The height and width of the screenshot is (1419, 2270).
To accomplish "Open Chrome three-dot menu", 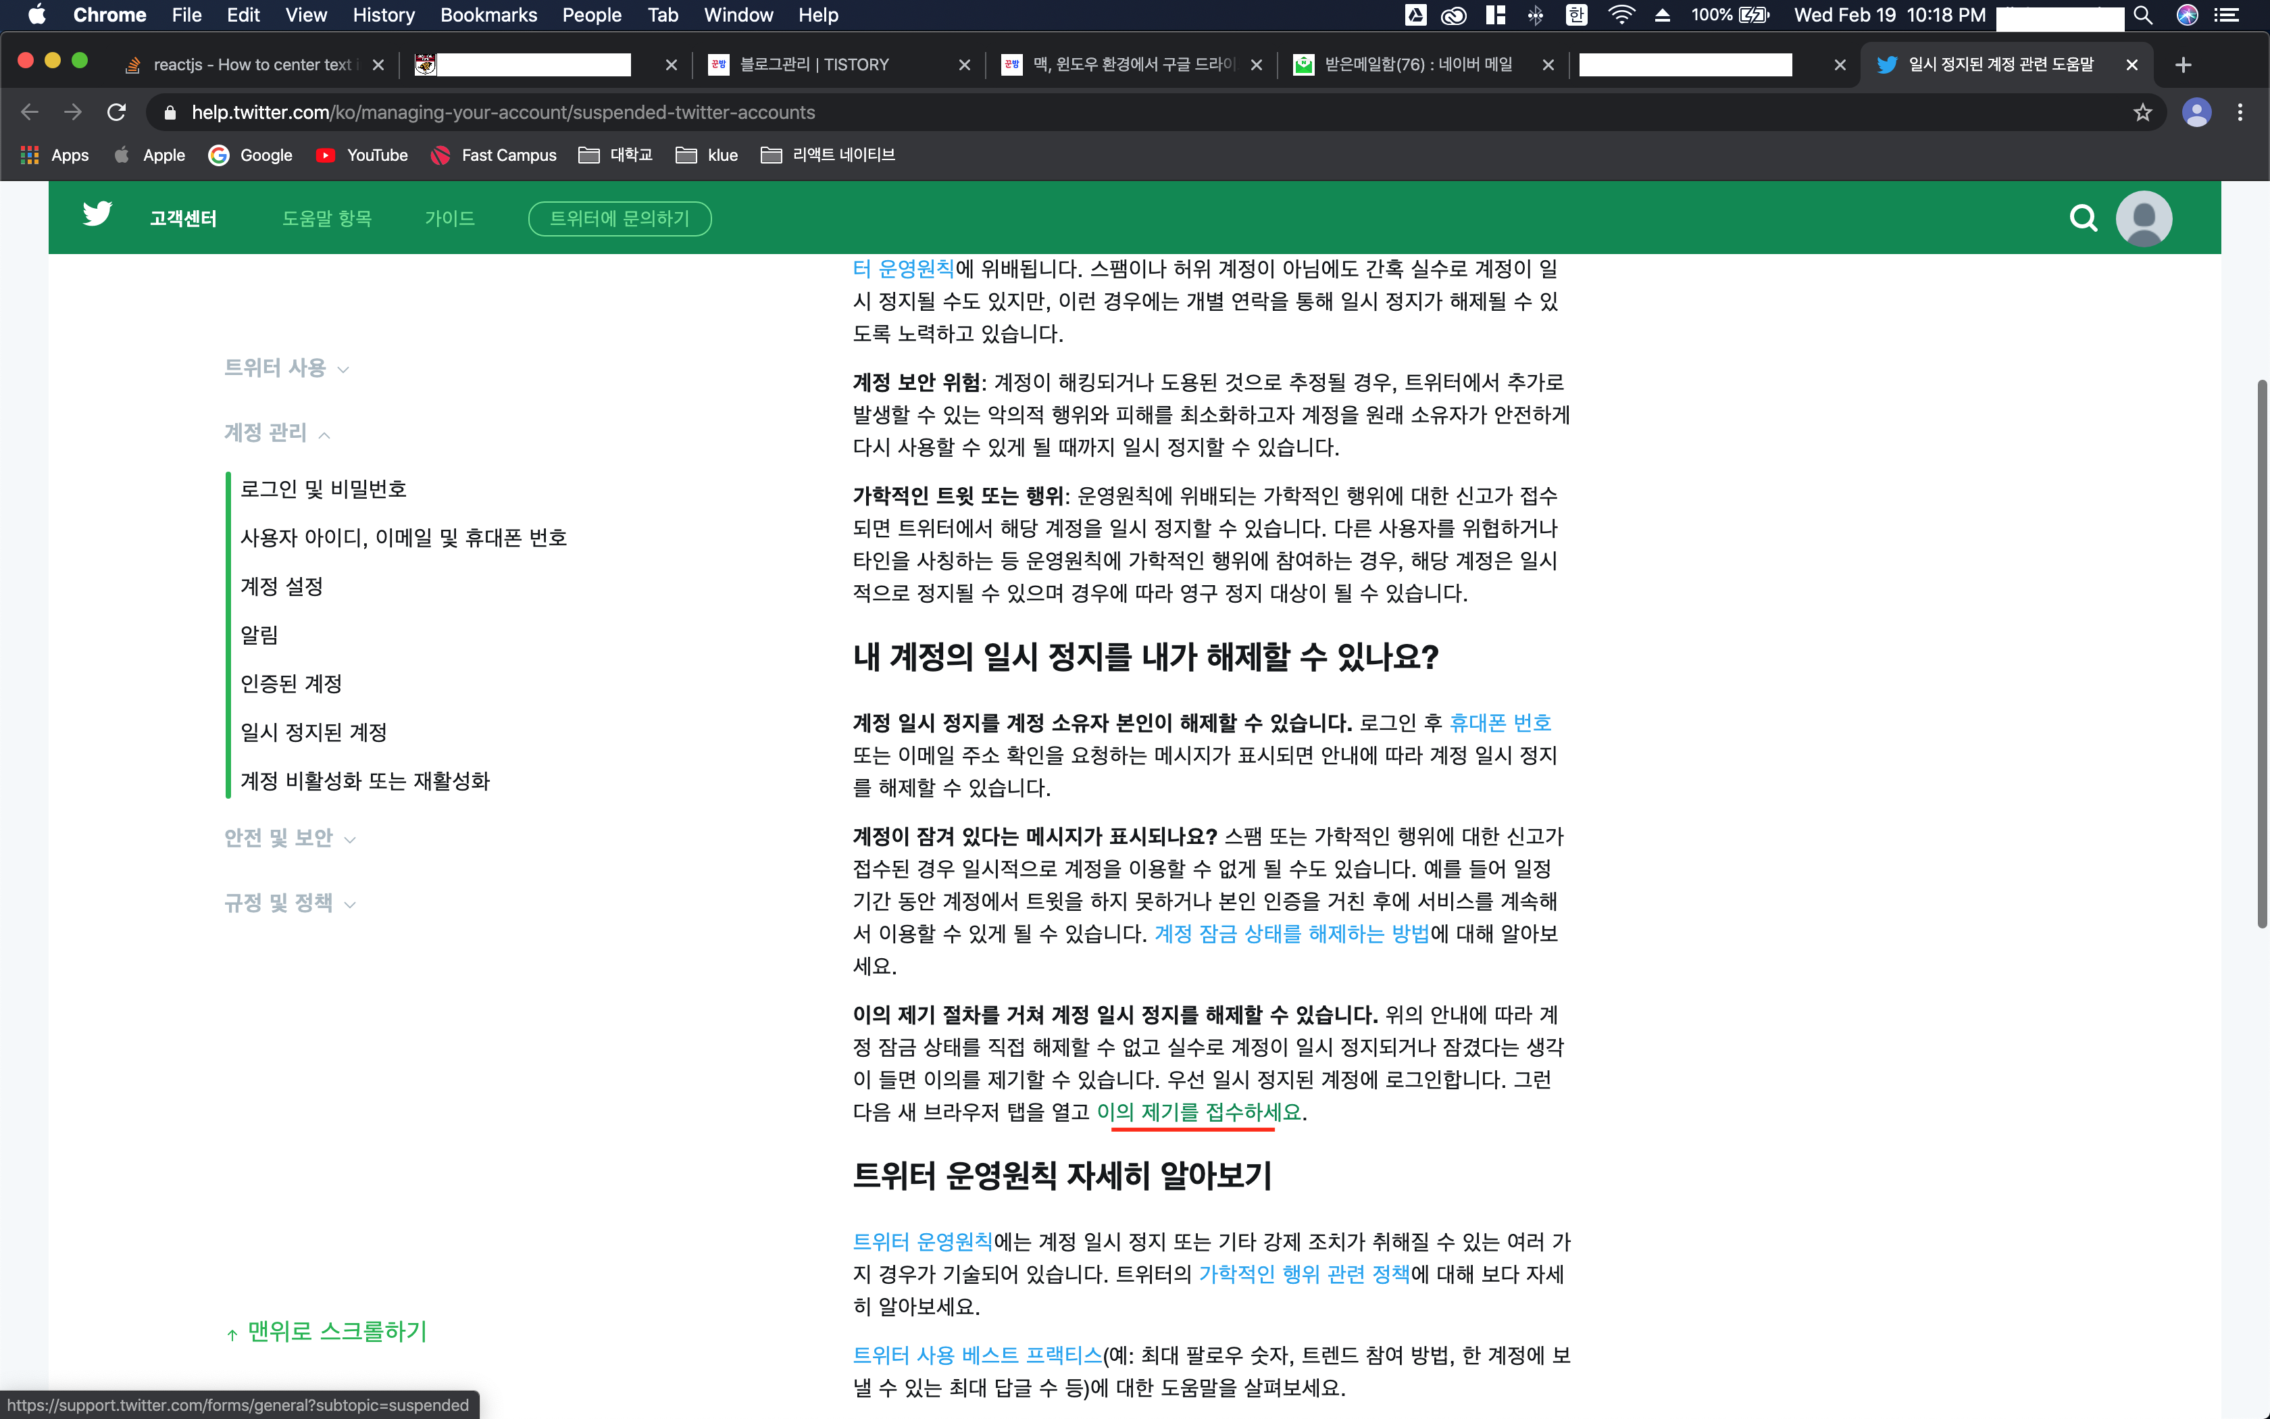I will [2240, 113].
